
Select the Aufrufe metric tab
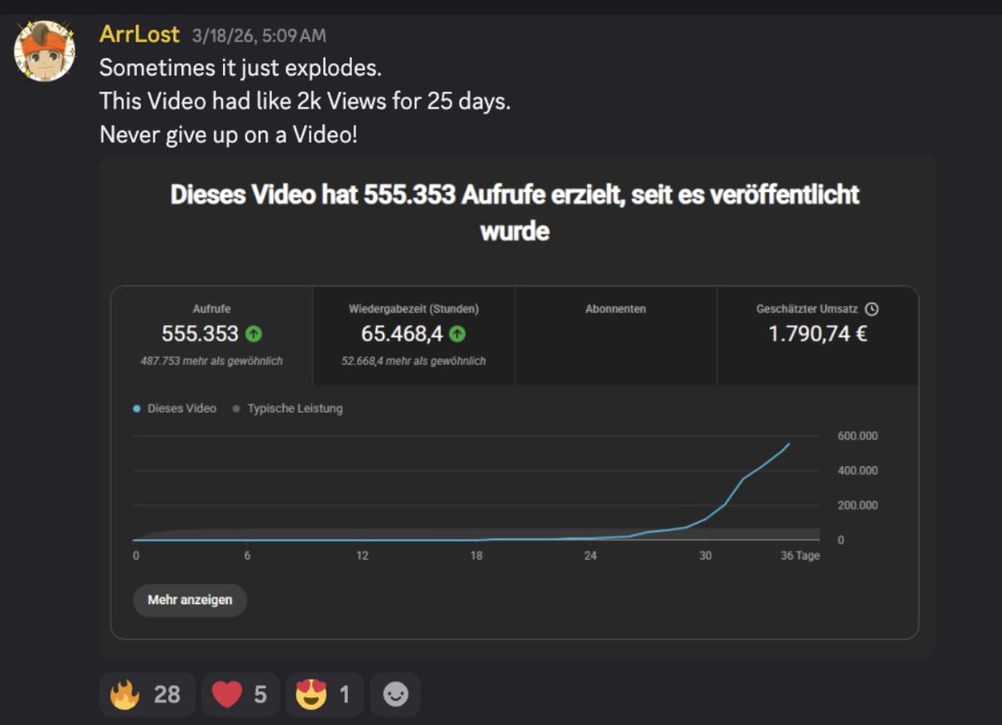click(x=212, y=336)
